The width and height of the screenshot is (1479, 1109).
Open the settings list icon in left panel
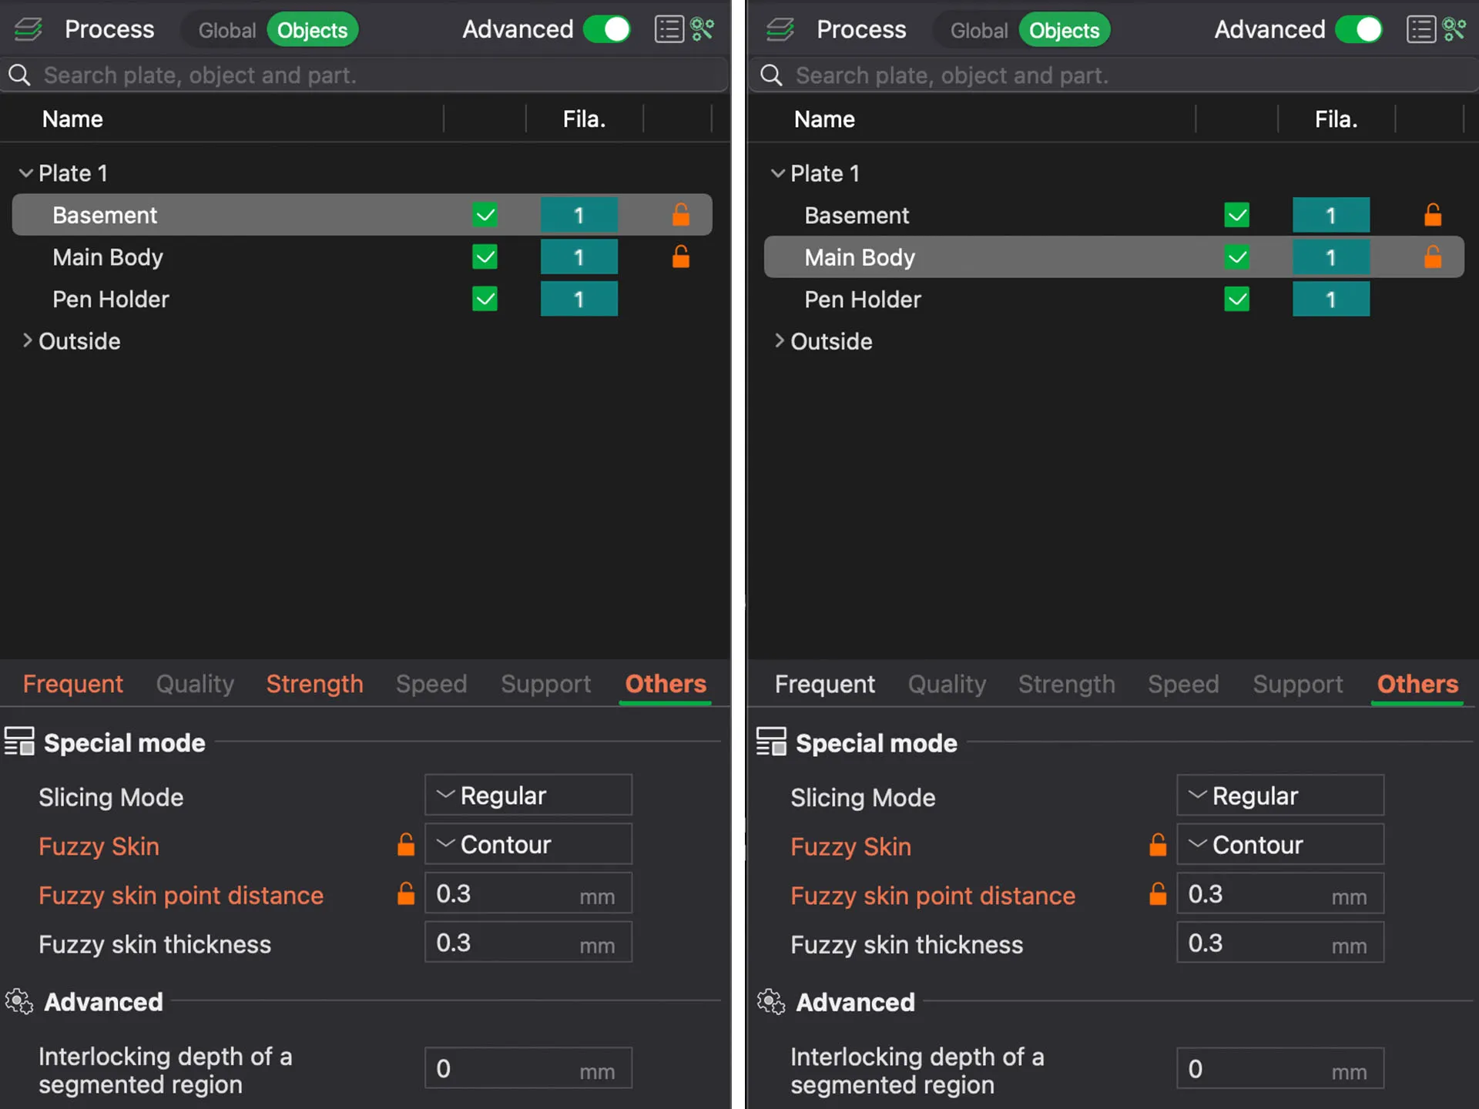[x=669, y=29]
